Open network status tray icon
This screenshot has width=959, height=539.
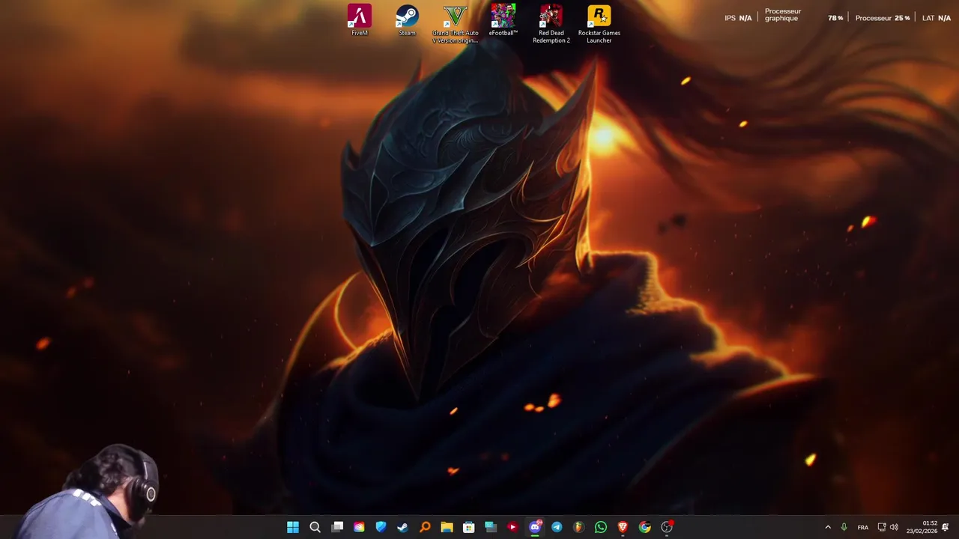coord(882,527)
